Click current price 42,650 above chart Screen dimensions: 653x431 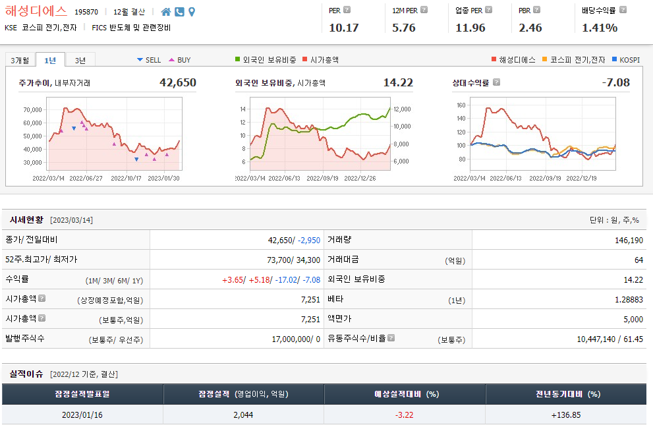pyautogui.click(x=178, y=82)
